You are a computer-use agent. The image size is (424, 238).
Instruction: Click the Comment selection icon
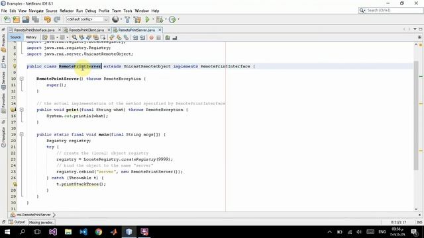pyautogui.click(x=168, y=38)
